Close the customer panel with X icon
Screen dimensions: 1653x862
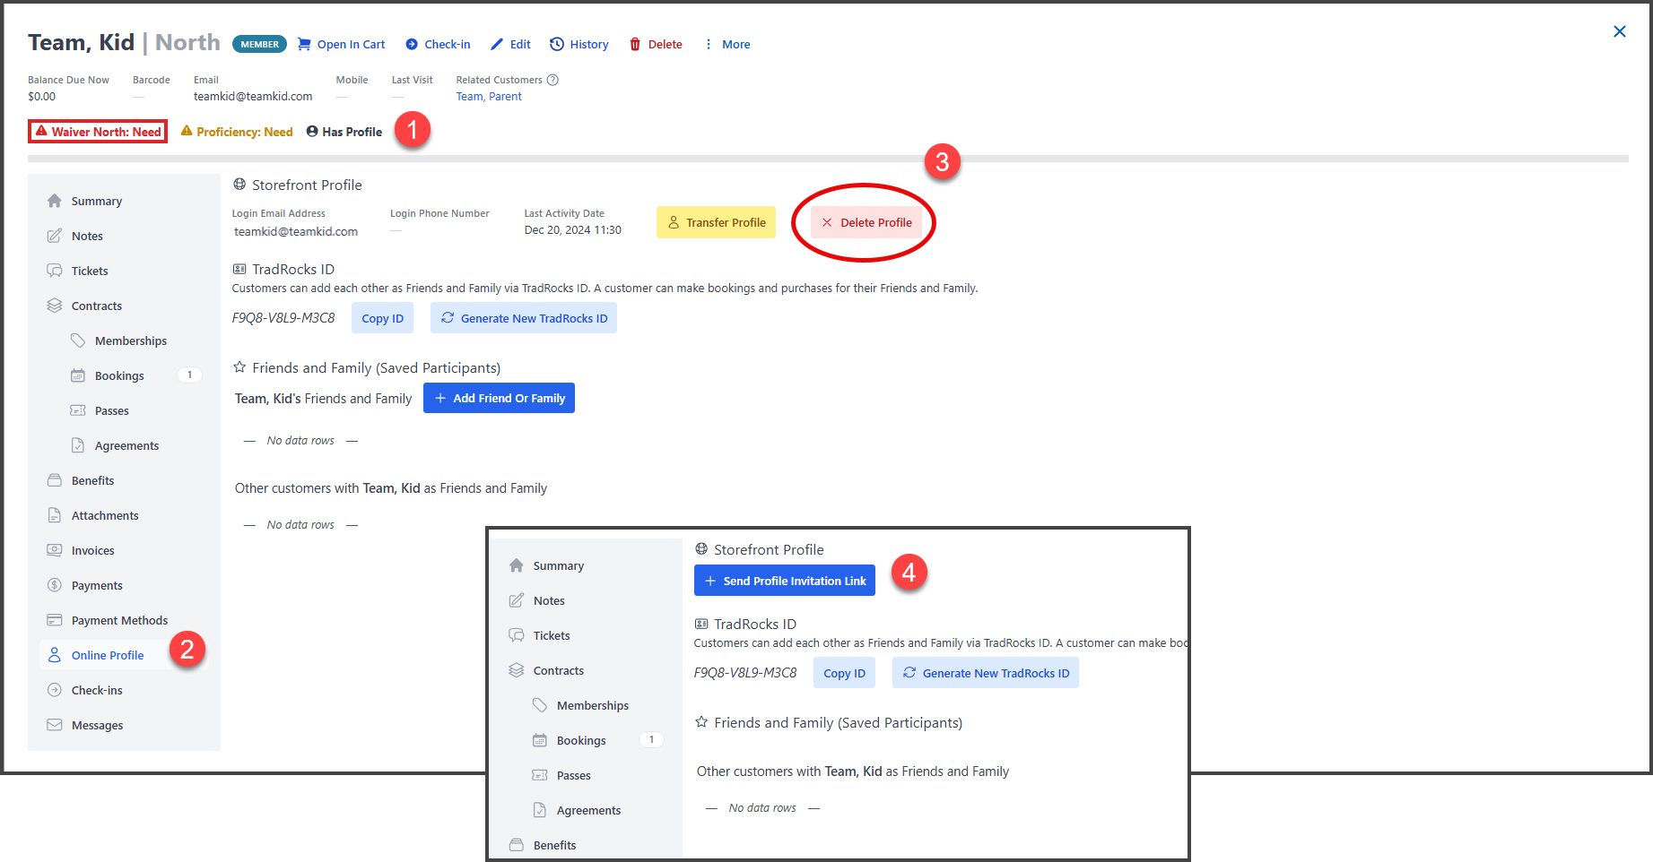tap(1619, 31)
